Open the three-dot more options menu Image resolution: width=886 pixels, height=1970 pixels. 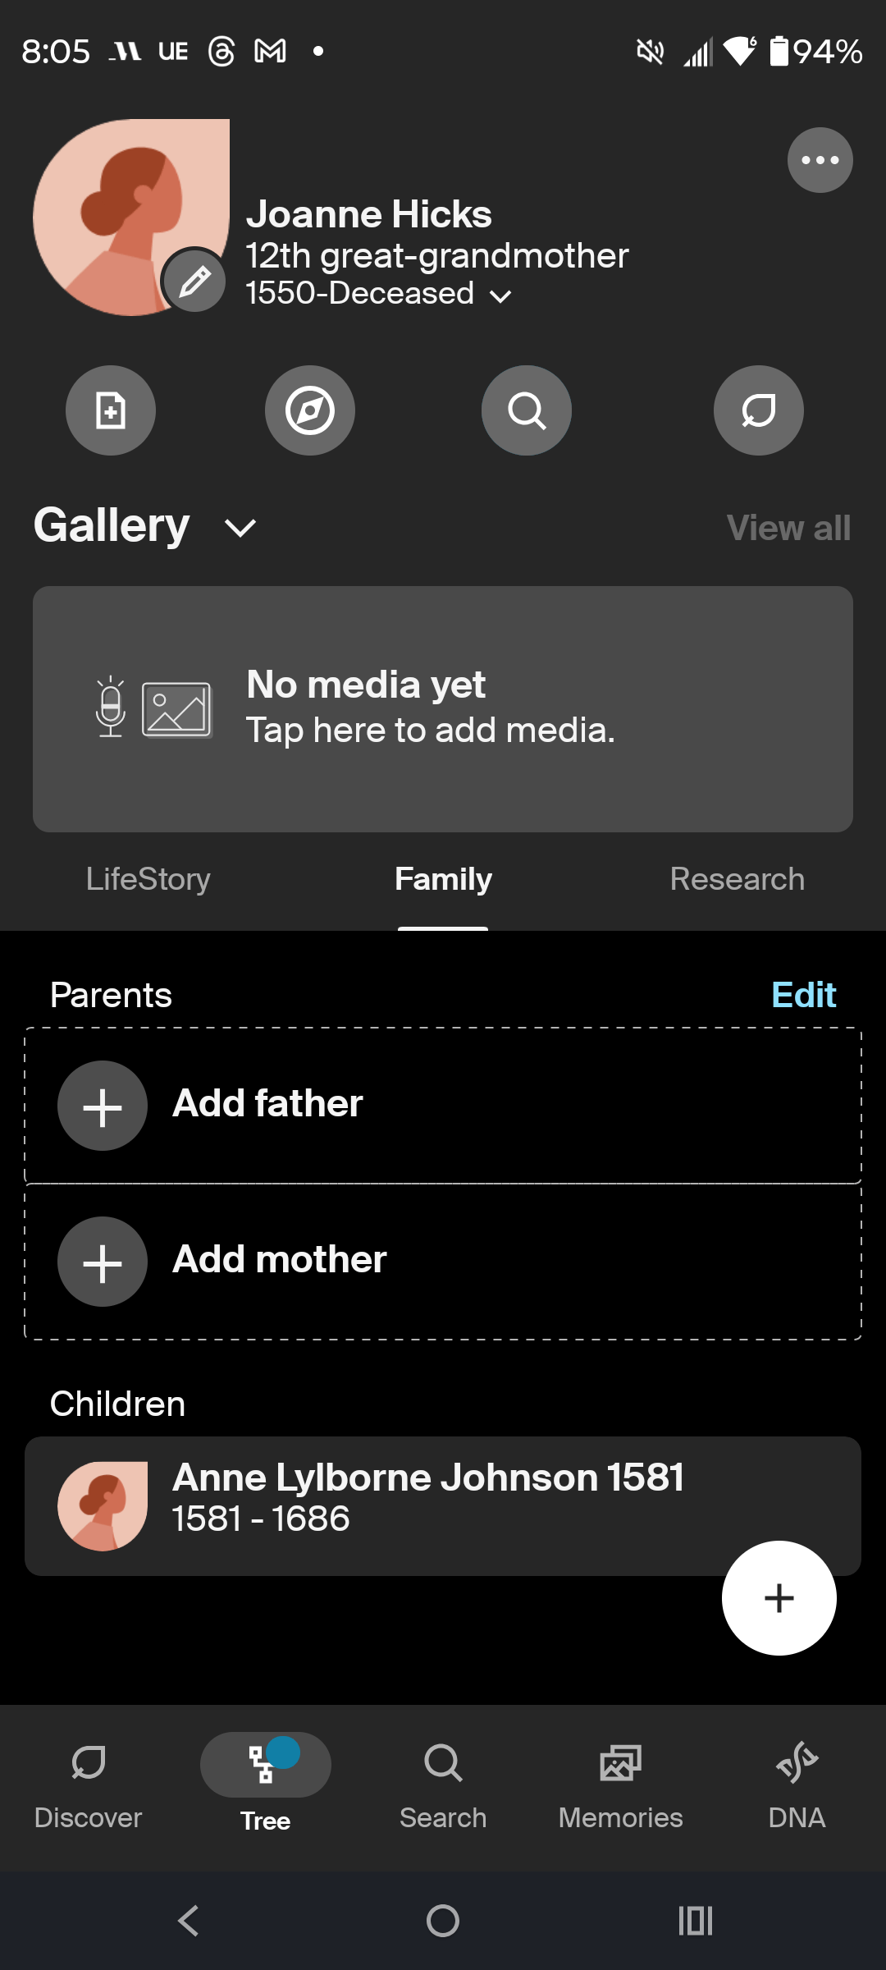[x=820, y=160]
